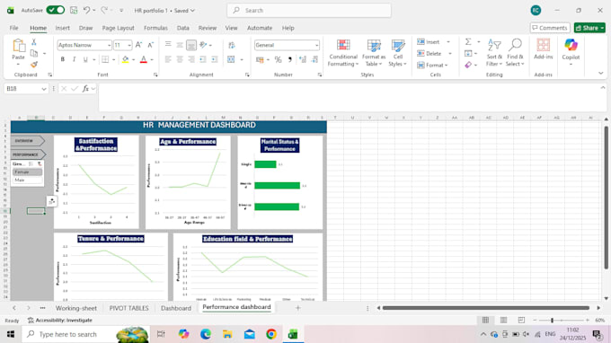Click the green Share button
The height and width of the screenshot is (343, 611).
pos(589,28)
